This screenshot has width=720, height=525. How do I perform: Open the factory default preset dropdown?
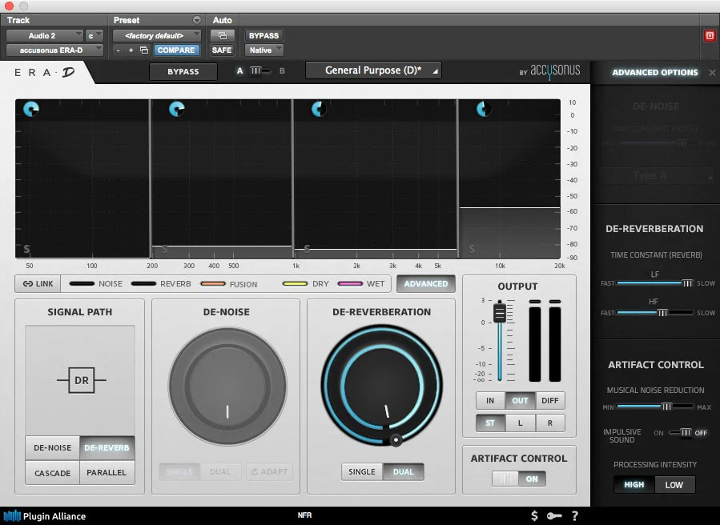coord(157,36)
